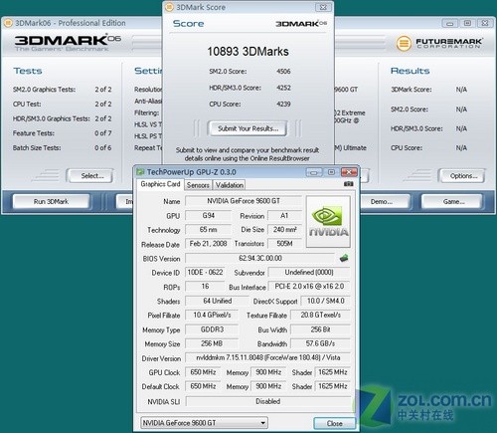Open the GPU selection dropdown in GPU-Z
497x433 pixels.
204,423
